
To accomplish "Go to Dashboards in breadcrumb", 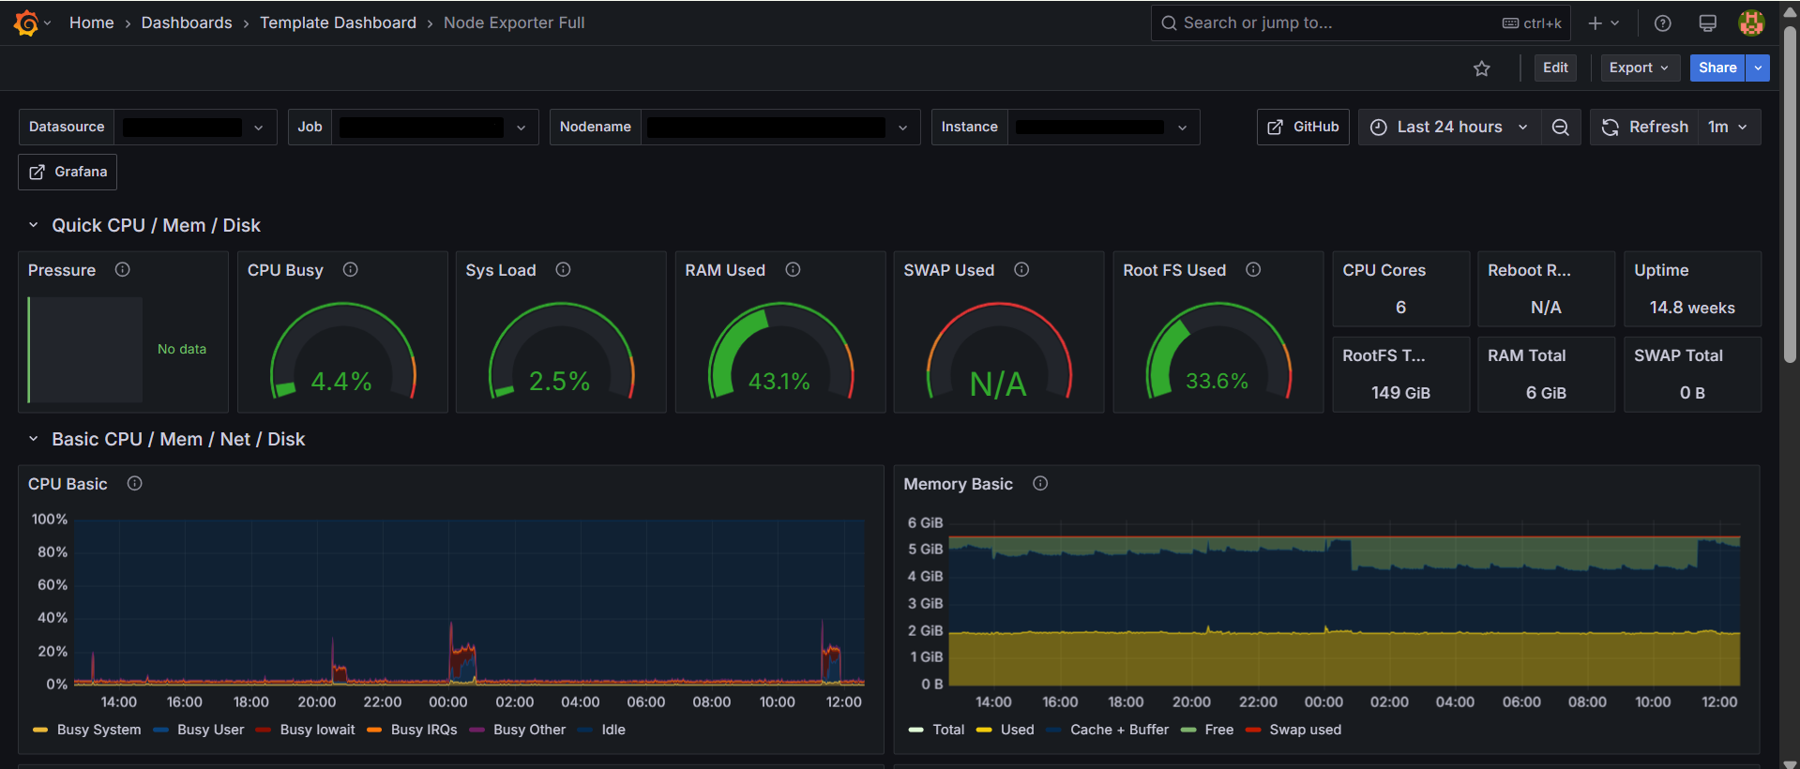I will [187, 23].
